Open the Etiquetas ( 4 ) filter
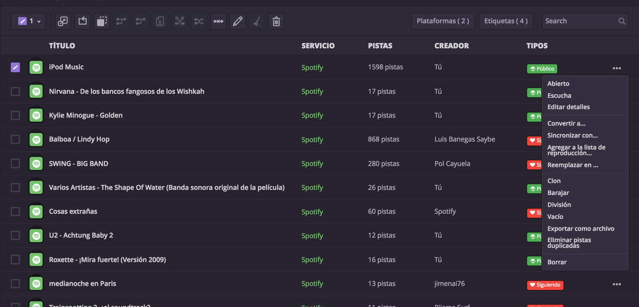 pos(506,21)
